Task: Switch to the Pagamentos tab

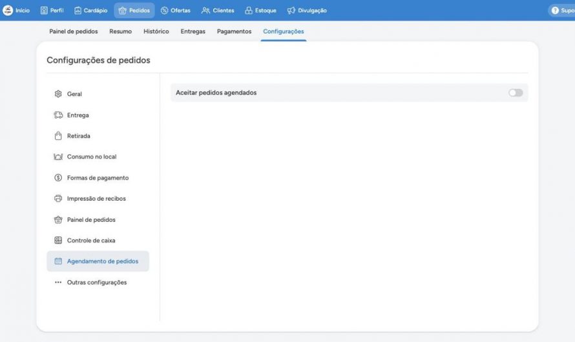Action: coord(235,32)
